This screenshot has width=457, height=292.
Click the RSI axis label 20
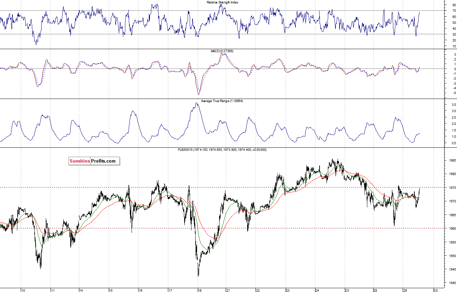tap(454, 40)
